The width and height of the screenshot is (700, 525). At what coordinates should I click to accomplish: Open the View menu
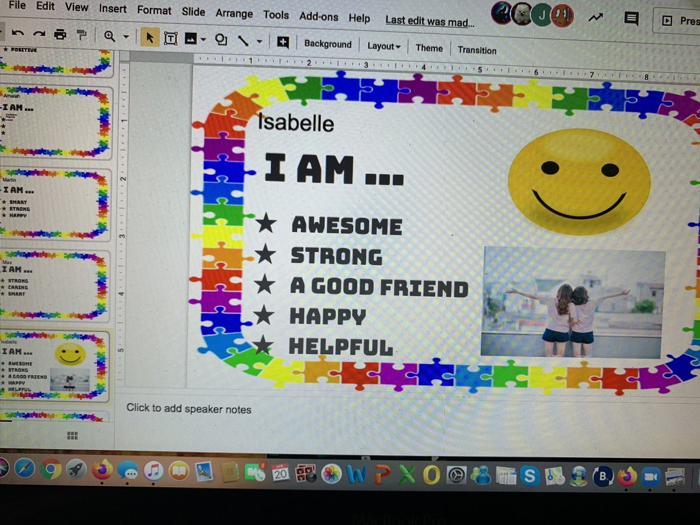tap(76, 8)
